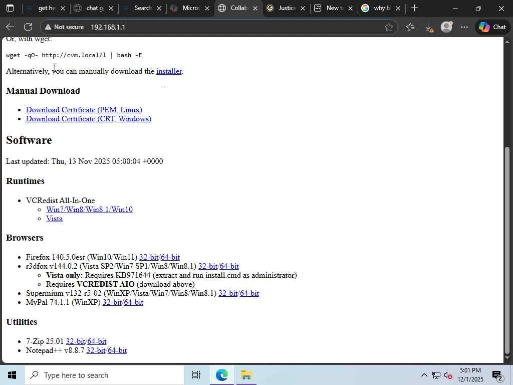Click the scrollbar up arrow
The height and width of the screenshot is (385, 513).
click(507, 42)
